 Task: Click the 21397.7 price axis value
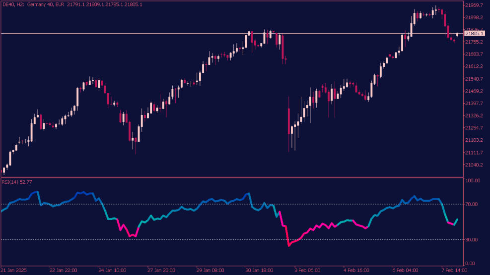click(475, 103)
